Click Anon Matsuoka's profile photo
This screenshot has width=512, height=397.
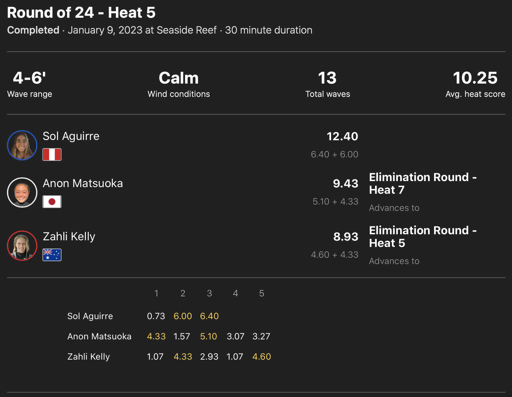(x=22, y=192)
